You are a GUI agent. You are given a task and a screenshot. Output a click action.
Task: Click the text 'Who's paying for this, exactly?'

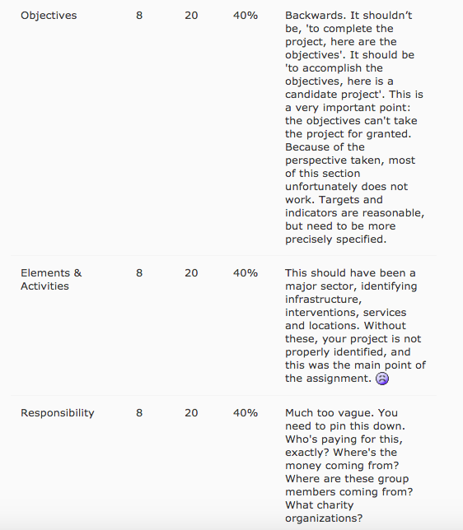tap(344, 446)
